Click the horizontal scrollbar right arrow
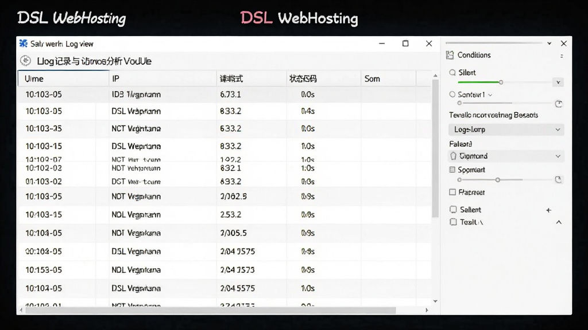This screenshot has width=588, height=330. click(427, 310)
